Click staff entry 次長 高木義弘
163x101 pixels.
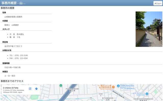(x=17, y=34)
